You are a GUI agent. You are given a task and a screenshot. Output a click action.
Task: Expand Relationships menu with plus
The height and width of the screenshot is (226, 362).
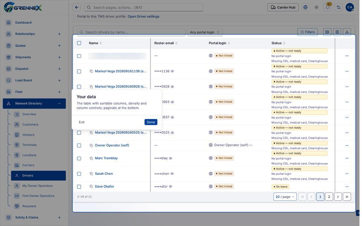pyautogui.click(x=59, y=34)
